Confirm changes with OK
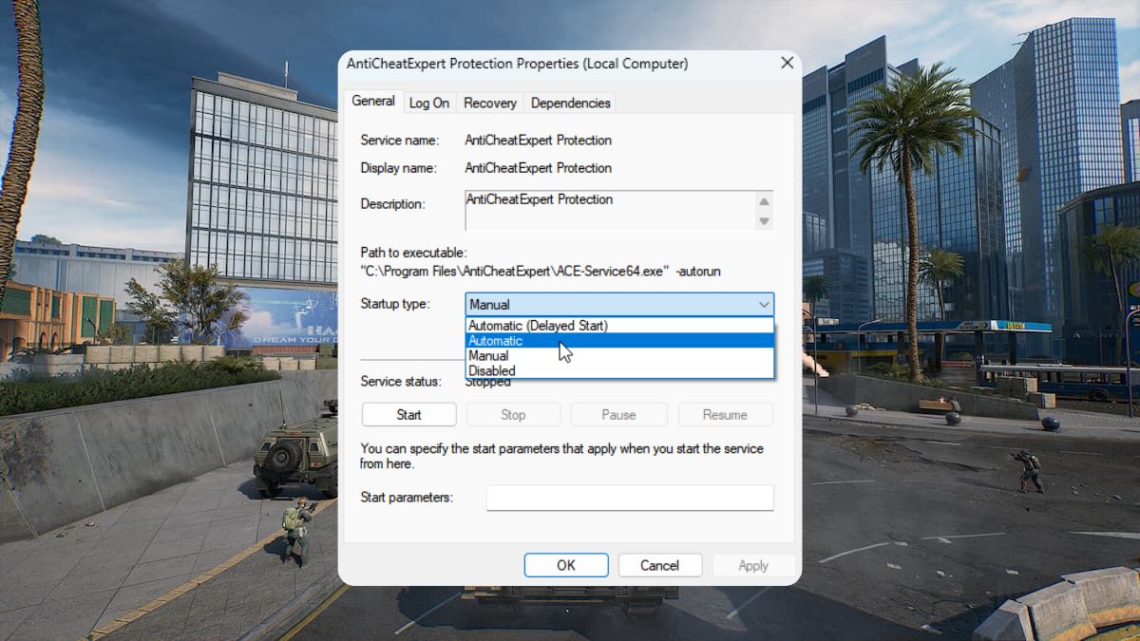 (565, 564)
